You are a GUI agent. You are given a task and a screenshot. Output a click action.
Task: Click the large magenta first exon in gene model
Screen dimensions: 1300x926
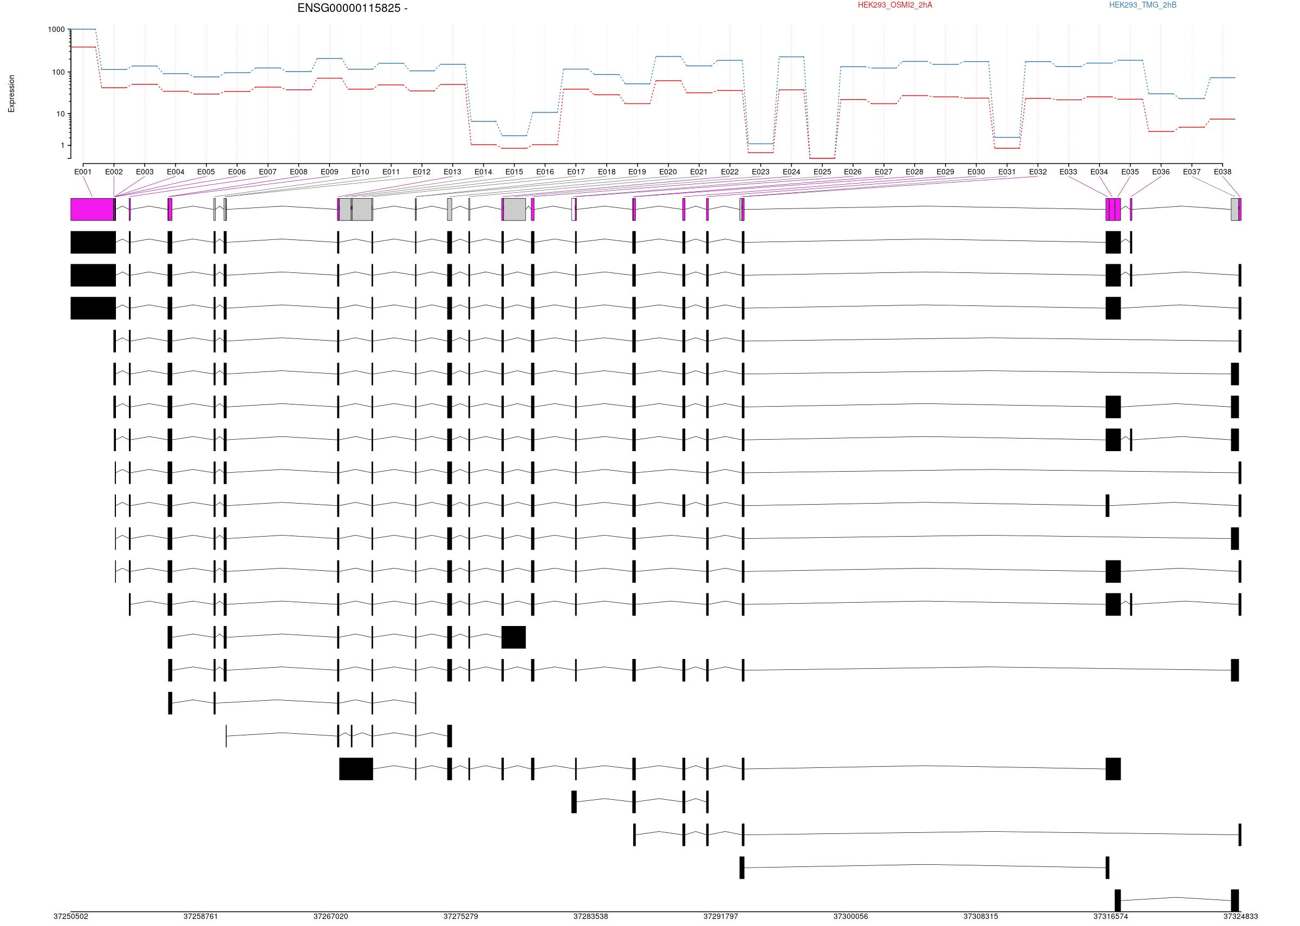[92, 209]
